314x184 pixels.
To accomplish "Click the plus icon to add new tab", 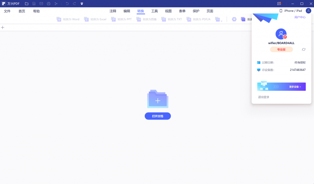I will click(x=2, y=27).
